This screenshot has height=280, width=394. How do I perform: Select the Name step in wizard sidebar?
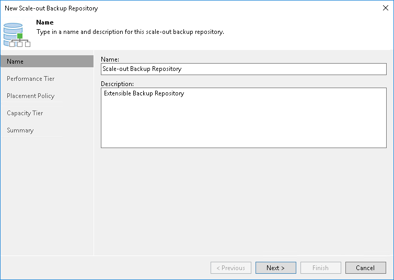(x=47, y=62)
